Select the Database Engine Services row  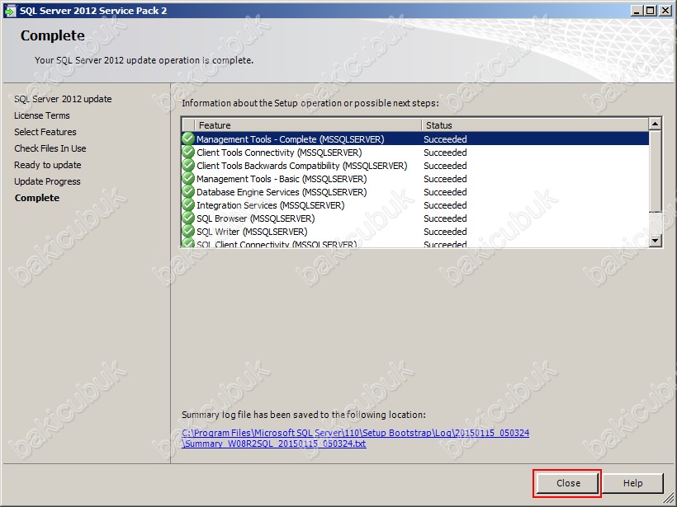pyautogui.click(x=415, y=192)
